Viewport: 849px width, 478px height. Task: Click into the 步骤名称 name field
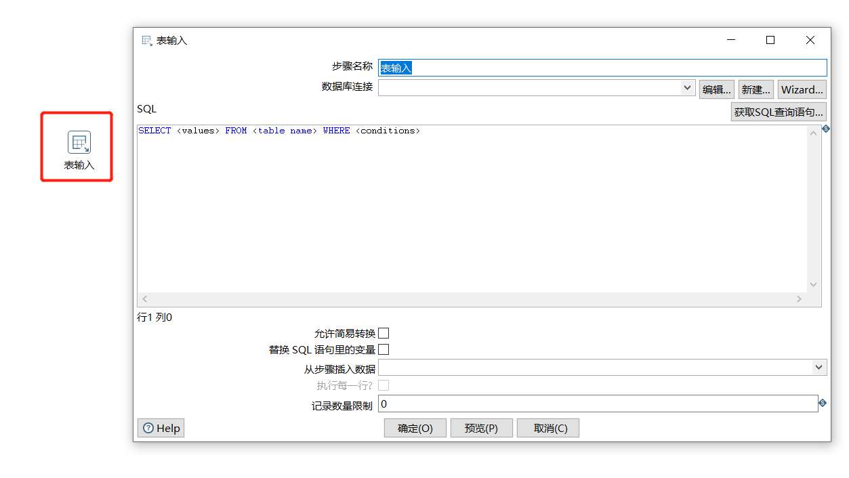542,67
